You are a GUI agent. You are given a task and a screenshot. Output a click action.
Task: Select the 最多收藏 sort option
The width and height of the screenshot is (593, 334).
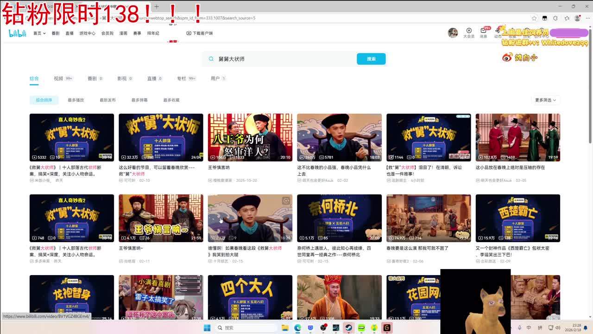[171, 100]
